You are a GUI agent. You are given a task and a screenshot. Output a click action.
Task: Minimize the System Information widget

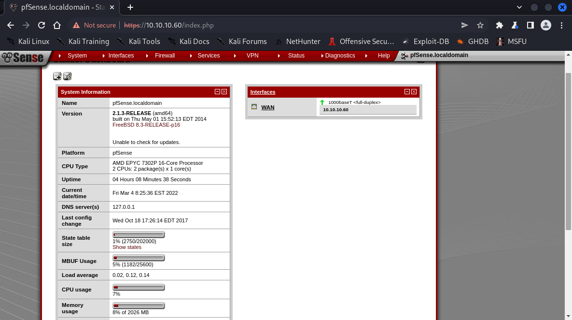click(x=218, y=92)
